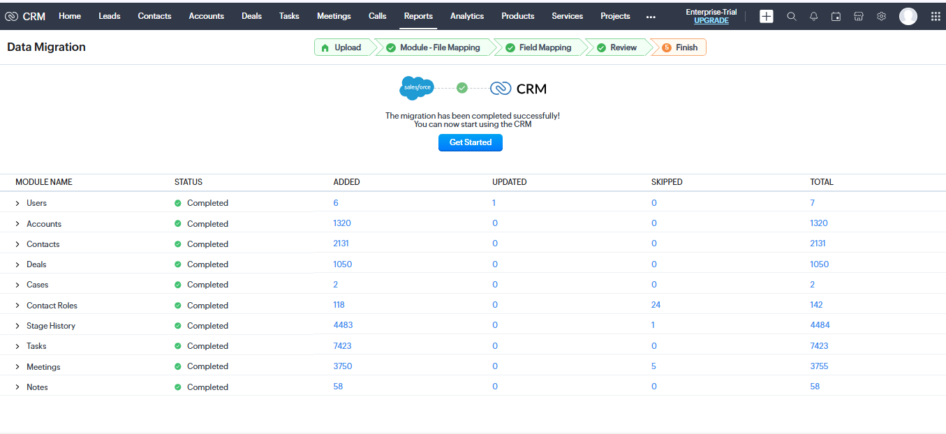The image size is (946, 434).
Task: Show more modules via ellipsis menu
Action: [651, 17]
